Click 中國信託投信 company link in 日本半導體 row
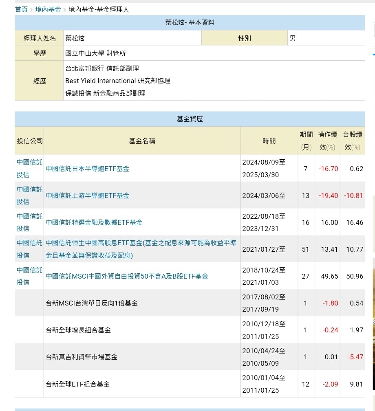The height and width of the screenshot is (411, 375). (x=29, y=168)
